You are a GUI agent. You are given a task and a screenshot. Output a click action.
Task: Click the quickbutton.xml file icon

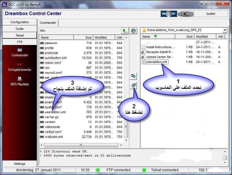point(42,58)
